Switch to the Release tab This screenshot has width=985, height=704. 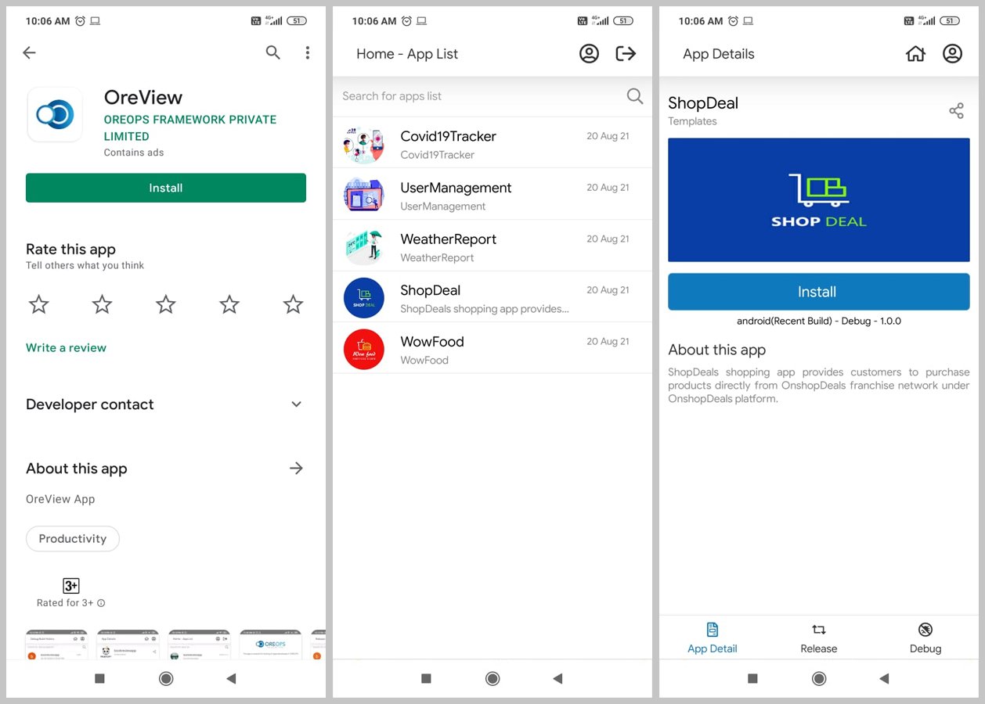(819, 638)
